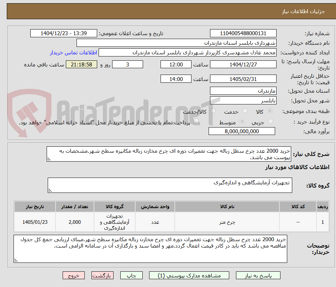Select the خدمت radio button
The height and width of the screenshot is (287, 336).
pos(245,111)
